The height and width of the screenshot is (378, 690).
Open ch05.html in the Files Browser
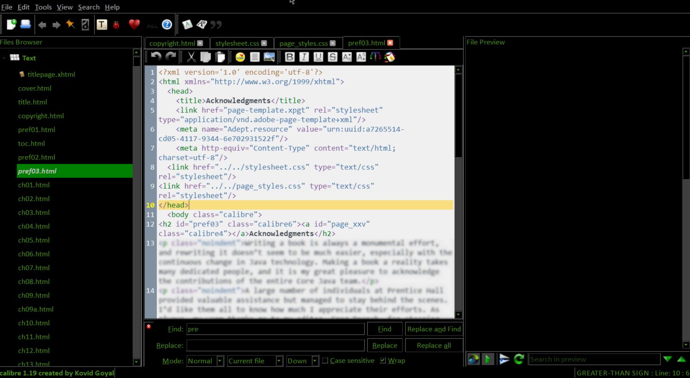(x=34, y=240)
